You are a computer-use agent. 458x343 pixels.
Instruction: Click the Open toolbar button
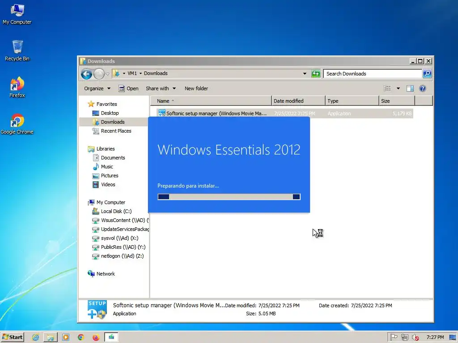(x=128, y=88)
